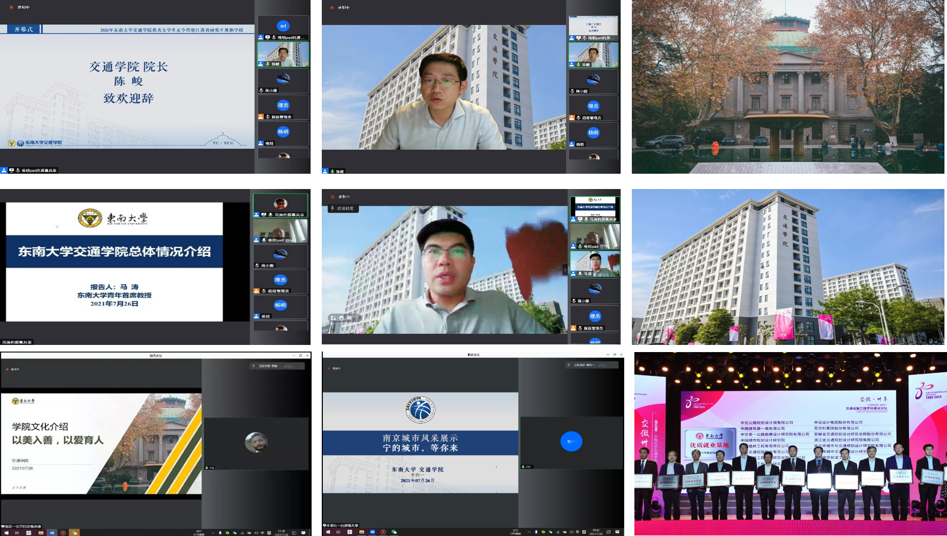Open the notification center in the 学院文化介绍 taskbar
Screen dimensions: 947x536
pos(303,532)
